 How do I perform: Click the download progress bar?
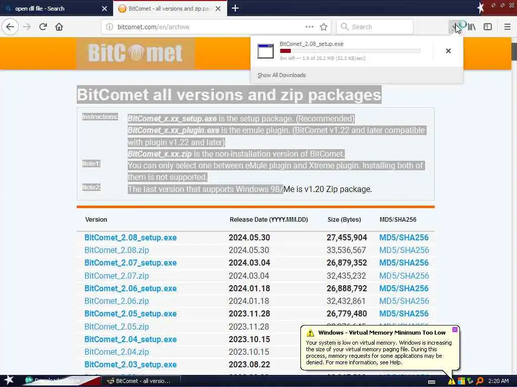coord(350,51)
